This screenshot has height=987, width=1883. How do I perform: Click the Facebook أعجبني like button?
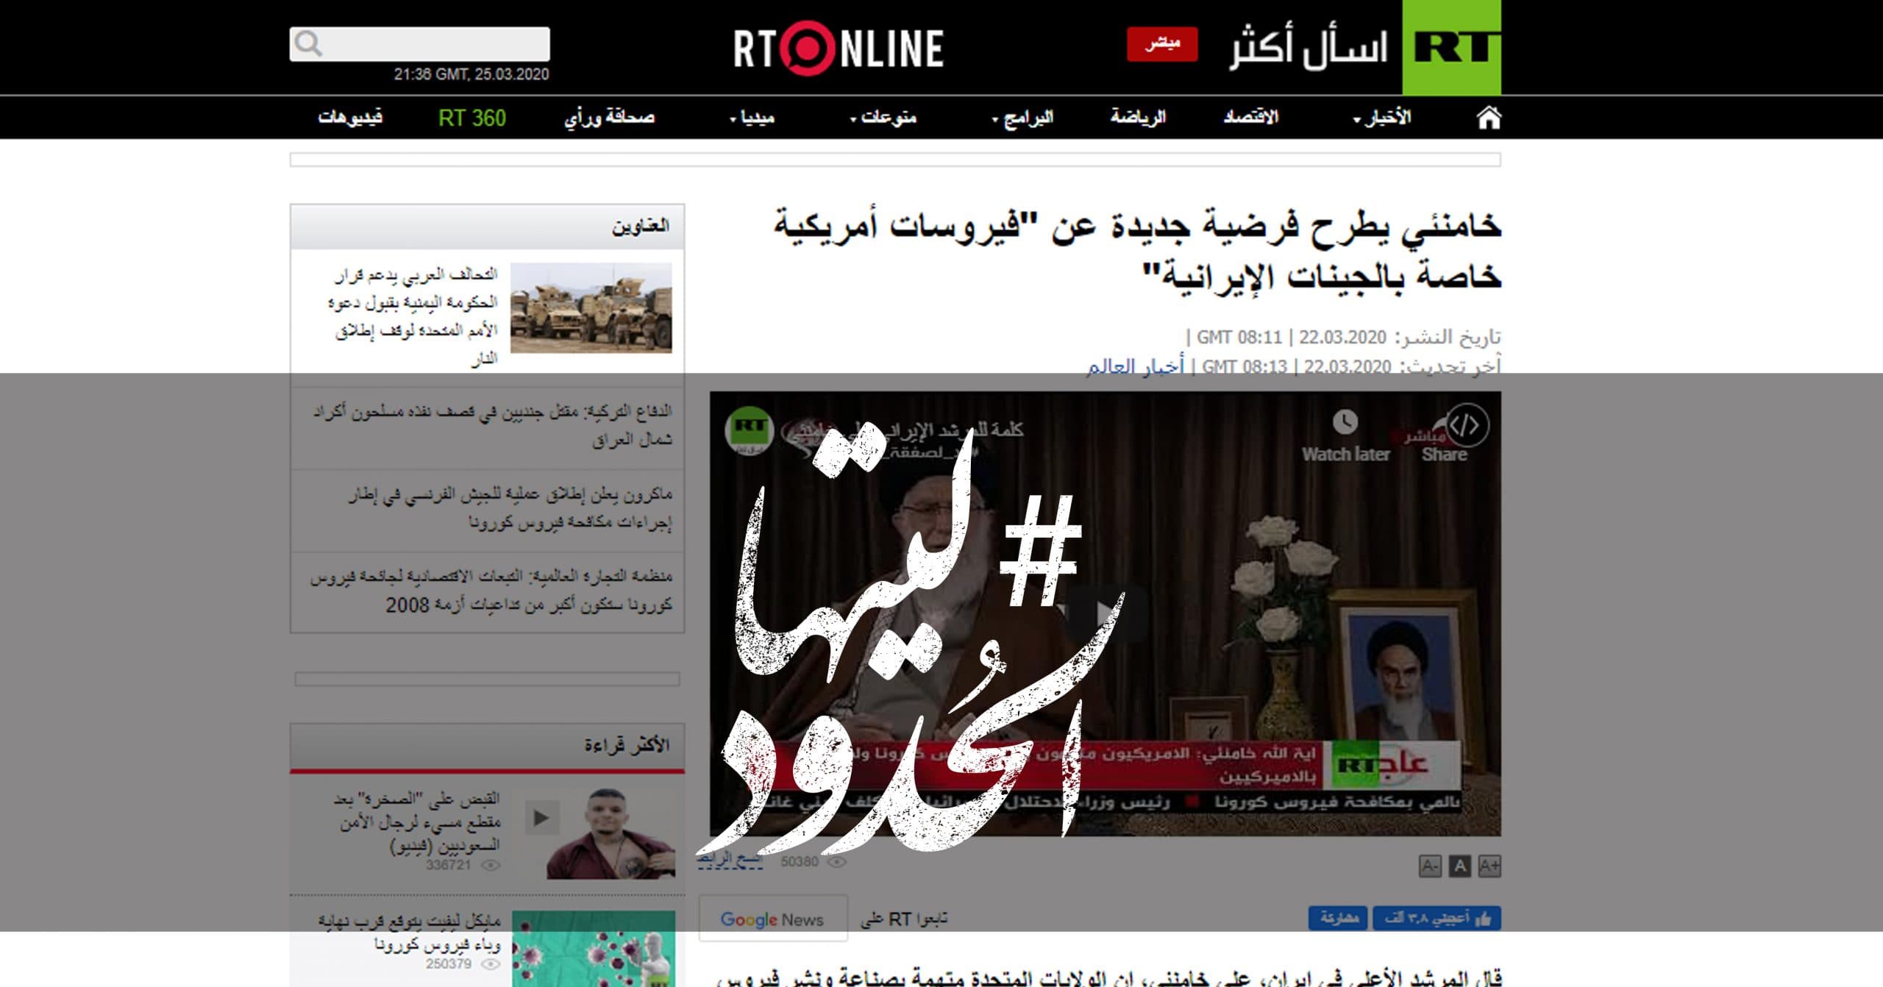pyautogui.click(x=1437, y=919)
